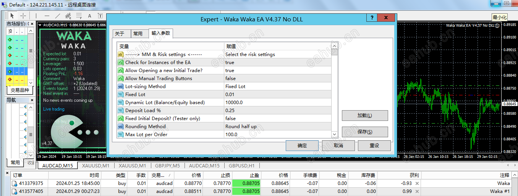Open the GBPUSD,H1 chart tab
The width and height of the screenshot is (518, 196).
coord(241,166)
